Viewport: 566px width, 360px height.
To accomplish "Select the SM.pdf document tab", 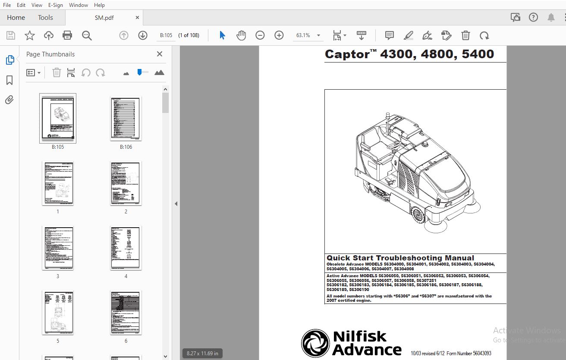I will pos(104,18).
